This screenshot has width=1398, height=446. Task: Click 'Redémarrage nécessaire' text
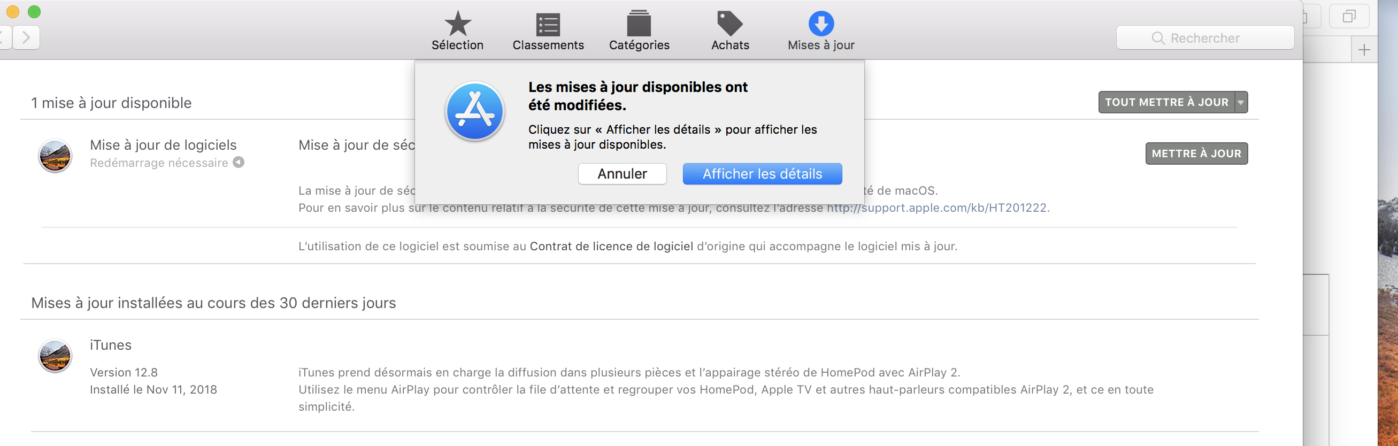(158, 163)
